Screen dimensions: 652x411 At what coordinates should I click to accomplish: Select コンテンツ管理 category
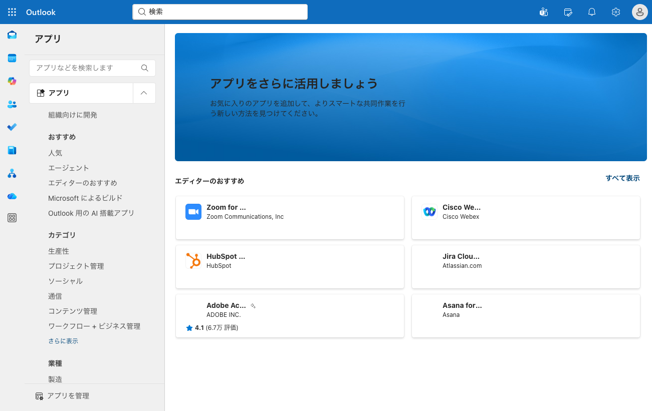73,311
